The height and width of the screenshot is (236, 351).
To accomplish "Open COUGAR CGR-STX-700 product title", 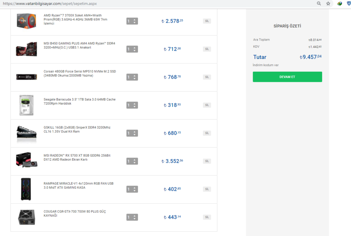I will [x=74, y=213].
